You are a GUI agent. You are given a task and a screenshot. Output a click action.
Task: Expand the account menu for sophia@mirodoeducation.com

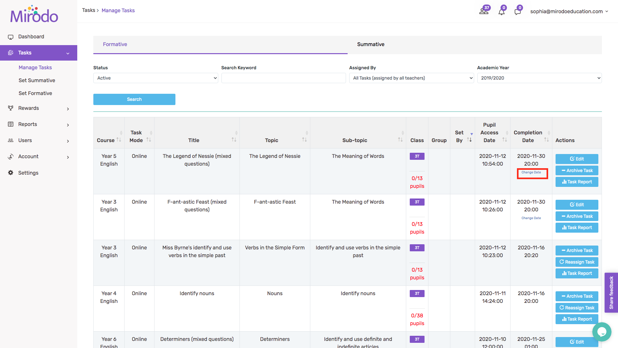point(569,11)
